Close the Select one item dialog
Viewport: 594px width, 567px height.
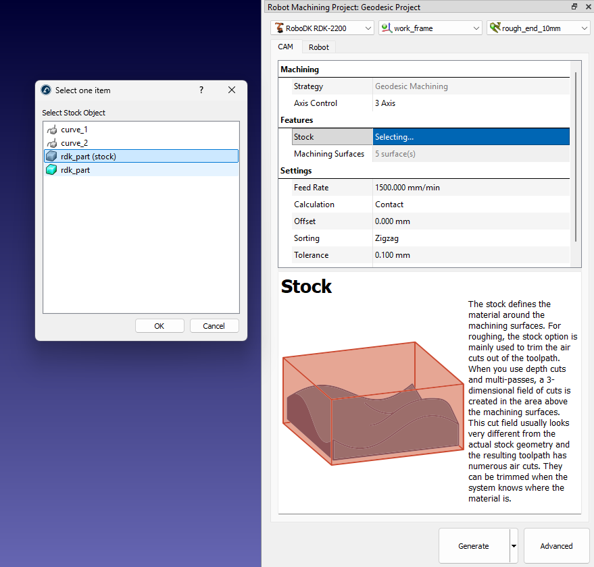(x=232, y=90)
